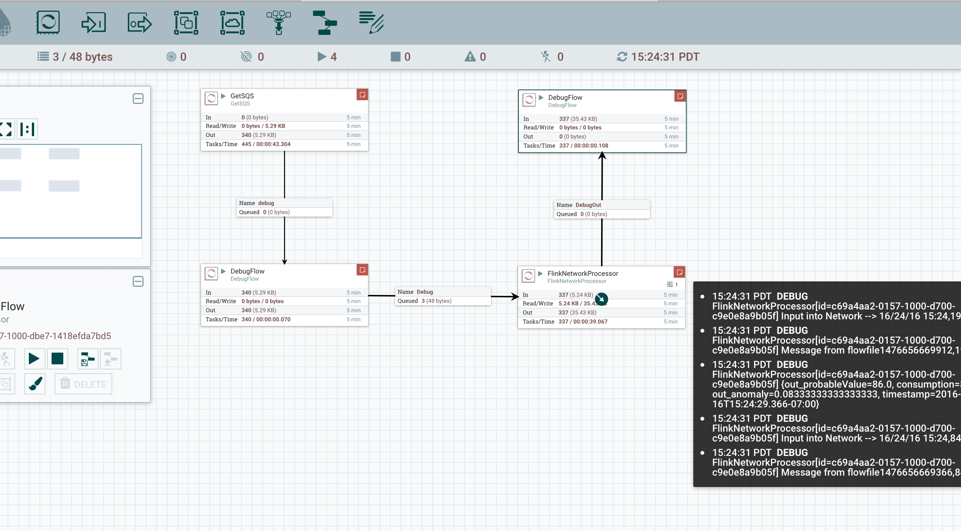The image size is (961, 531).
Task: Click '3 / 48 bytes' queued status text
Action: (83, 57)
